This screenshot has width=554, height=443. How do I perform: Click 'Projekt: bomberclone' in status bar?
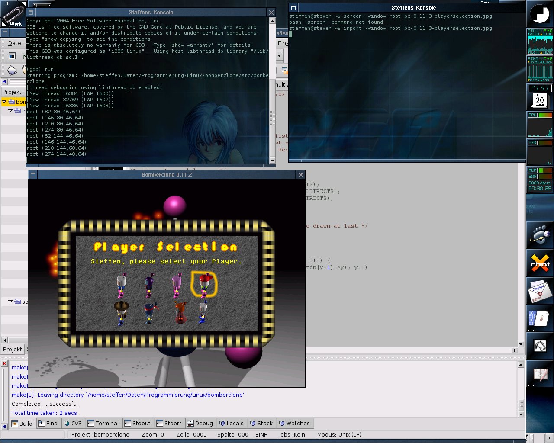point(100,435)
